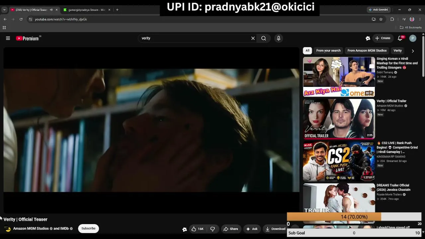Open the YouTube guide hamburger menu
Viewport: 425px width, 239px height.
coord(8,38)
